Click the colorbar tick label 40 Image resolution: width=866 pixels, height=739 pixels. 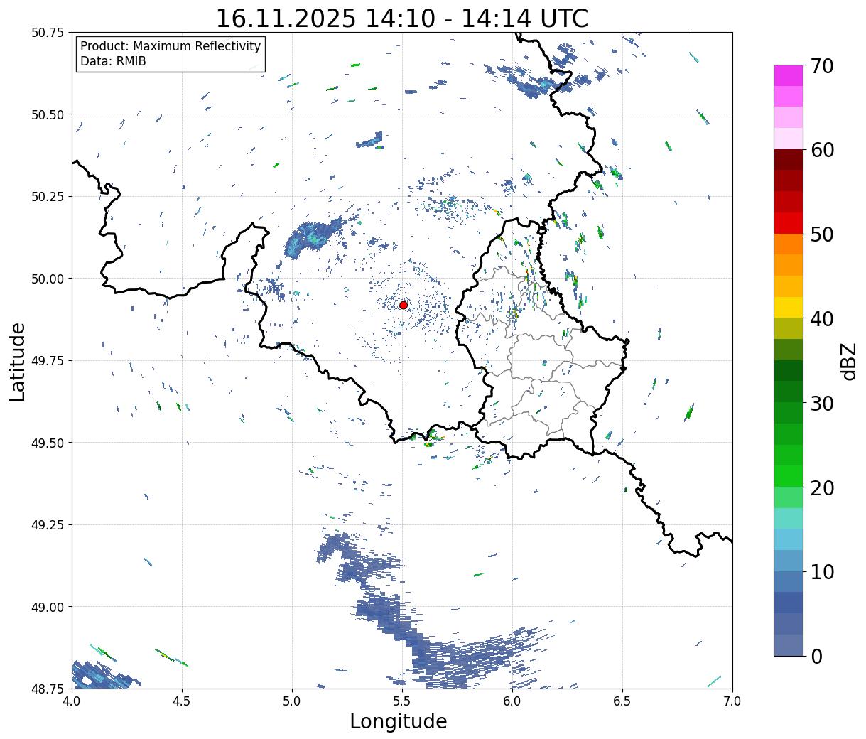point(822,319)
